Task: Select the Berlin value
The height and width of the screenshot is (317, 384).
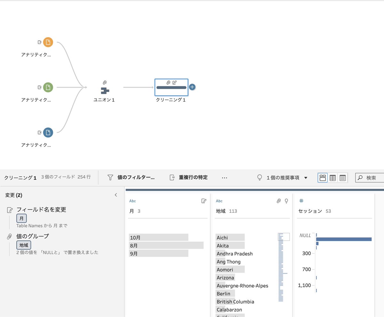Action: pyautogui.click(x=225, y=294)
